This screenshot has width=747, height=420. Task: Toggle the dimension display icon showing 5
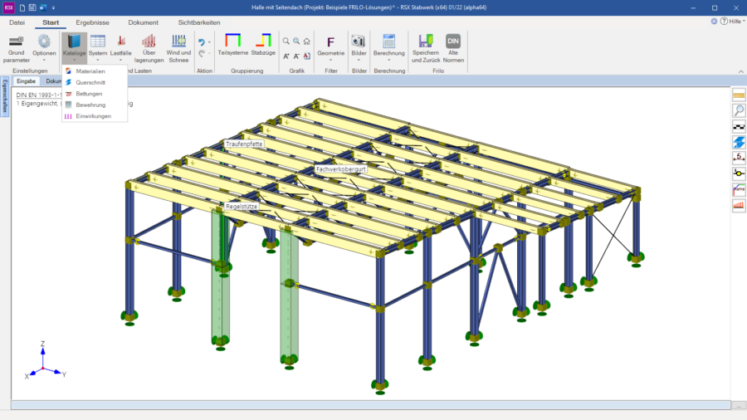(739, 158)
